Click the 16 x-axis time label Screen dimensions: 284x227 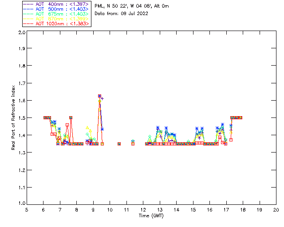coord(210,210)
